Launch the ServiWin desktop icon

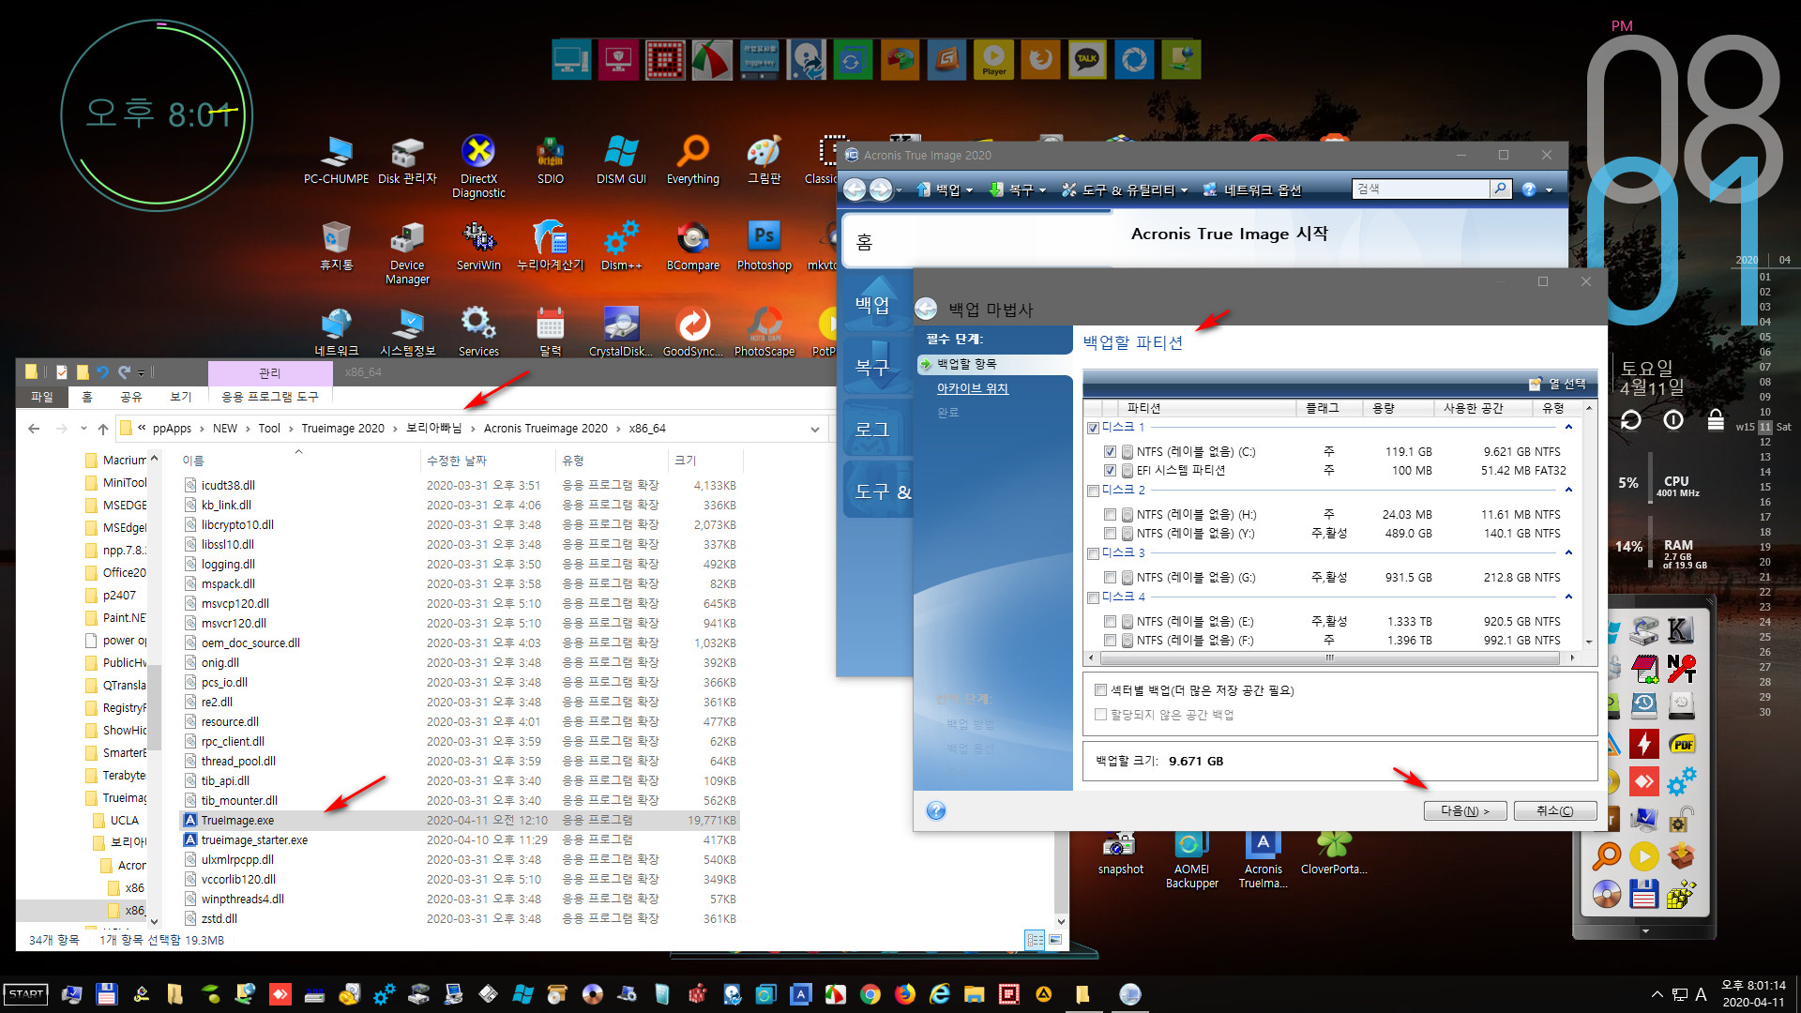pyautogui.click(x=478, y=246)
